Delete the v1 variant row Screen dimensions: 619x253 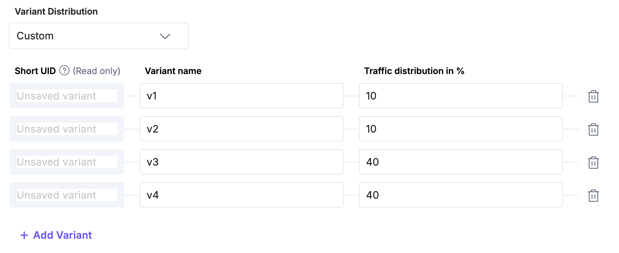pos(593,96)
